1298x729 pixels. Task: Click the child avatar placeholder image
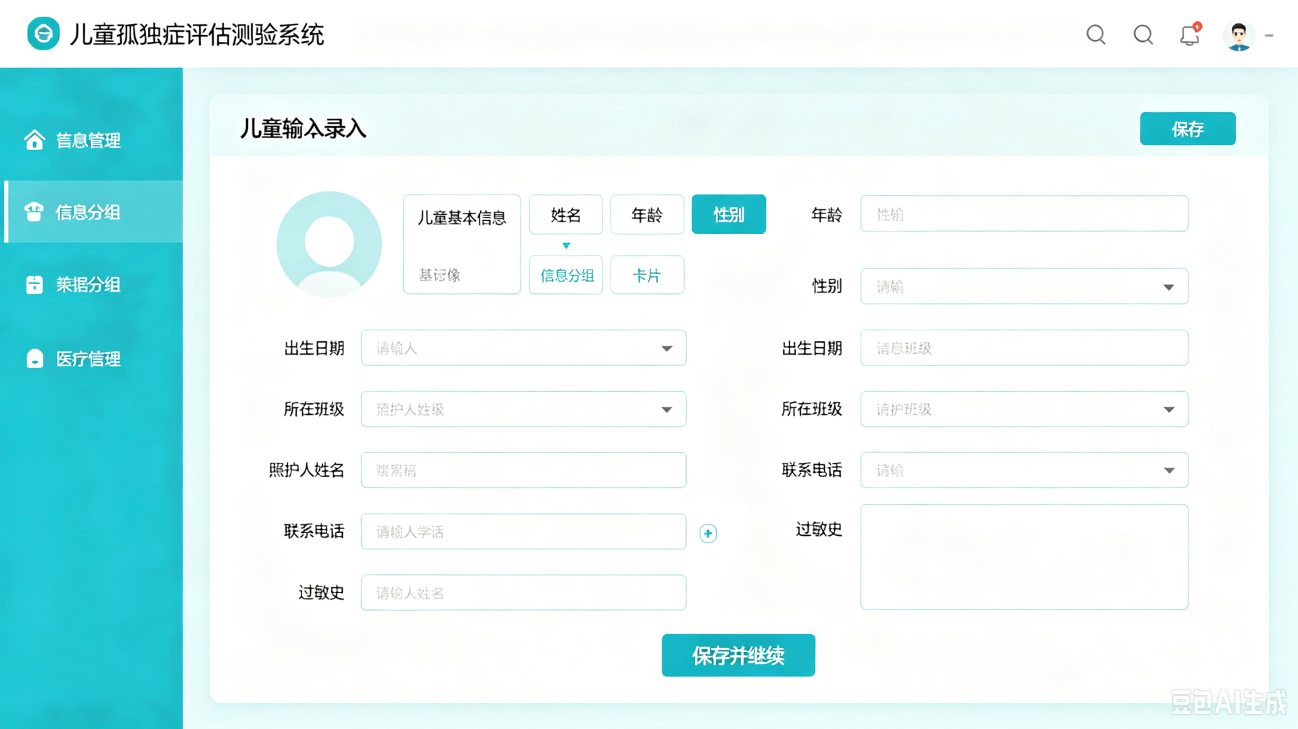click(x=329, y=244)
